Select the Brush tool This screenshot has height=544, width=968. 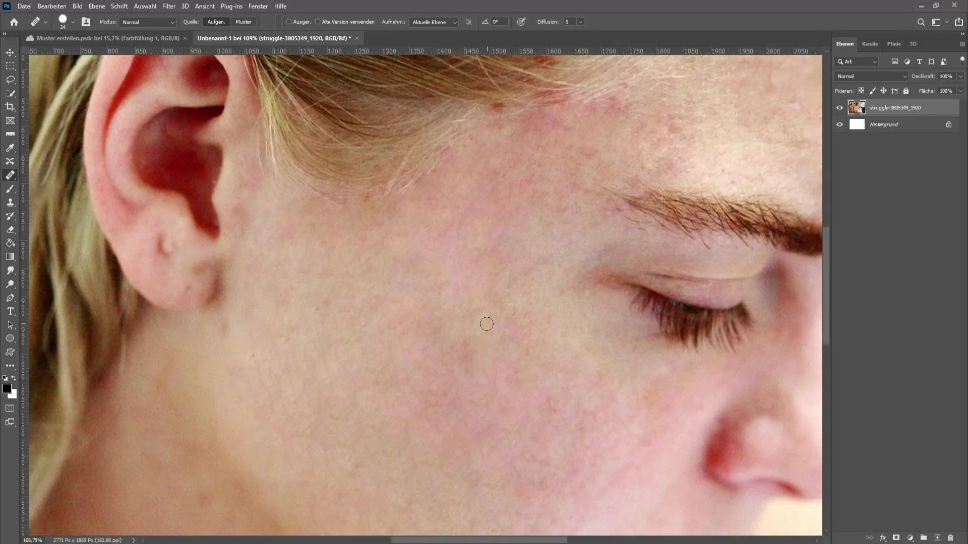10,188
